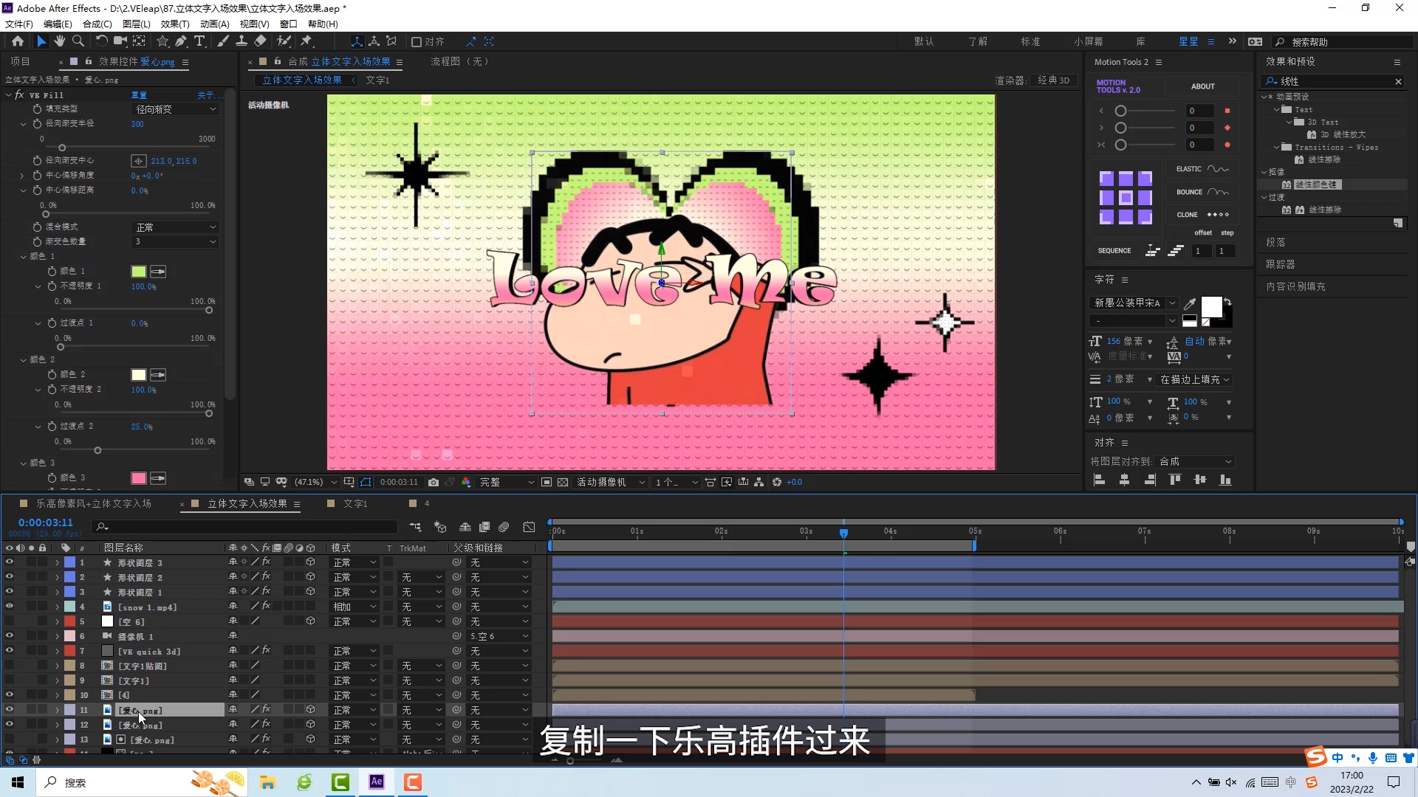Toggle stopwatch for 填充类型 property
The image size is (1418, 797).
pos(37,109)
